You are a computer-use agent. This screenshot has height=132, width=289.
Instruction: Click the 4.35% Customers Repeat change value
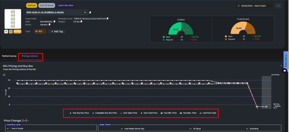pos(256,39)
